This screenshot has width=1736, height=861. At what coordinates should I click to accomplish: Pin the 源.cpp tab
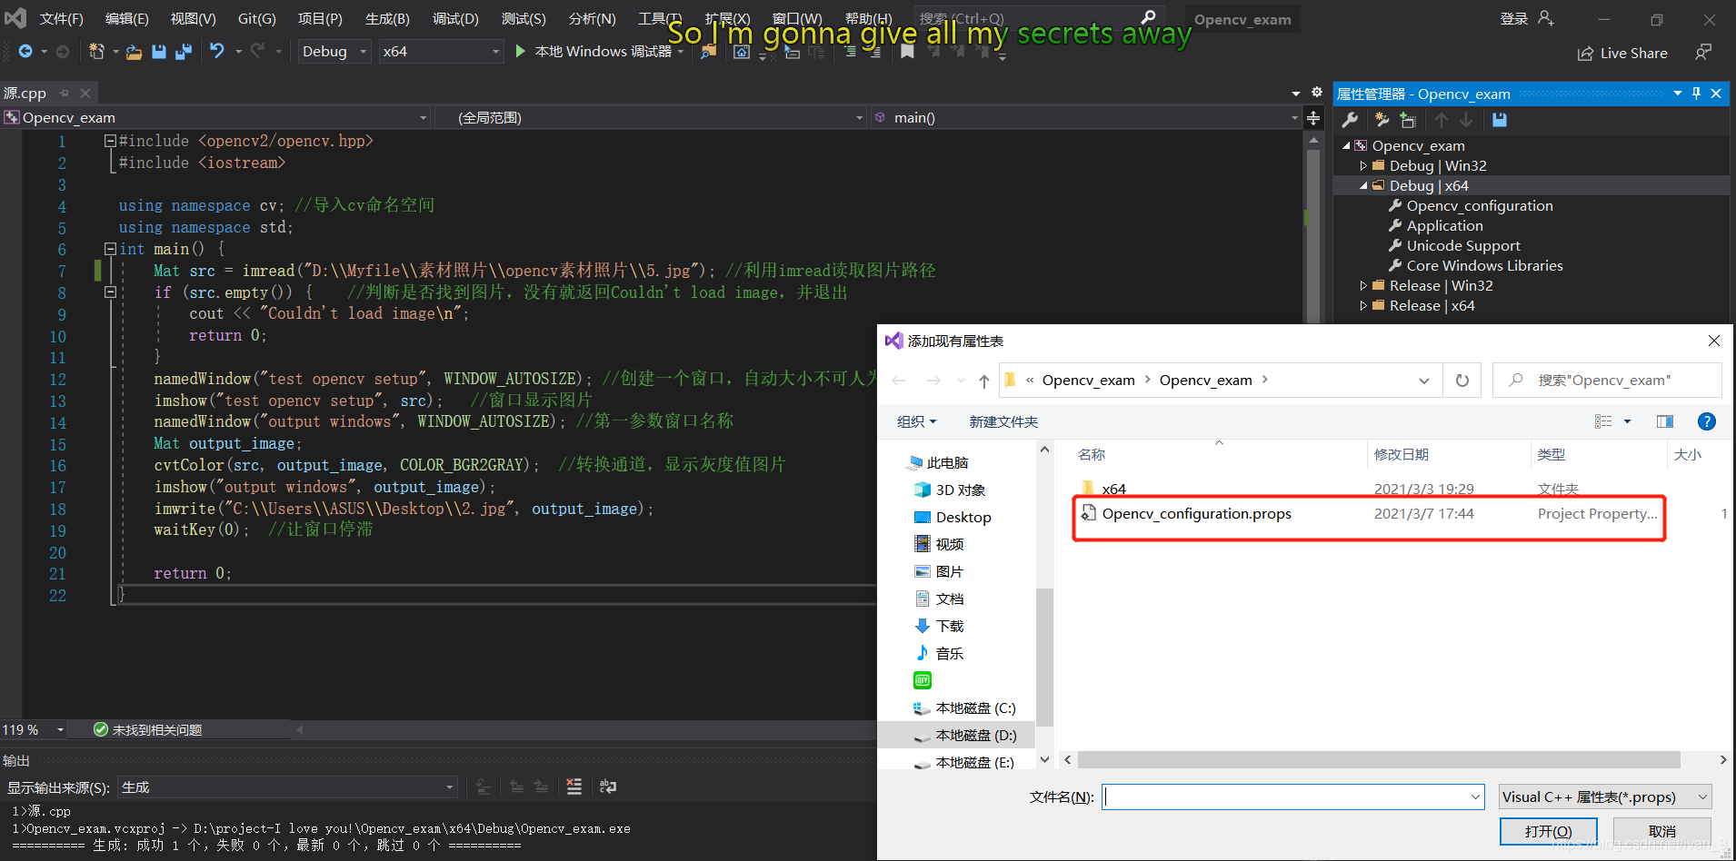pos(65,94)
